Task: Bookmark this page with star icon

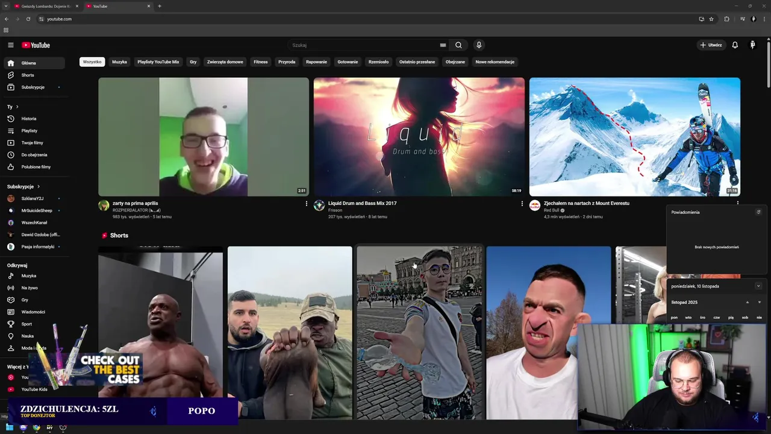Action: (711, 19)
